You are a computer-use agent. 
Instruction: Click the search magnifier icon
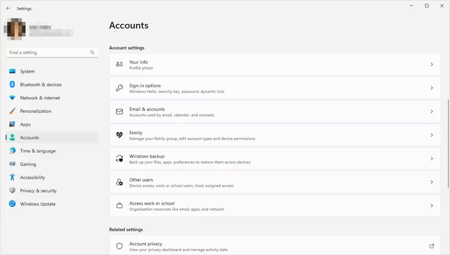click(x=92, y=52)
